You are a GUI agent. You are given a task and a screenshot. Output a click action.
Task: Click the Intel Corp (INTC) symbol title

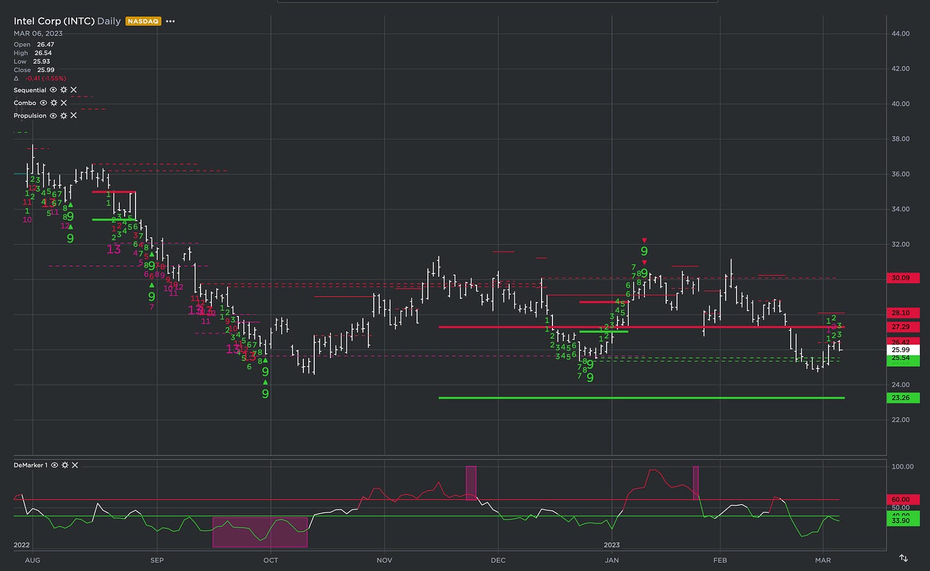54,21
